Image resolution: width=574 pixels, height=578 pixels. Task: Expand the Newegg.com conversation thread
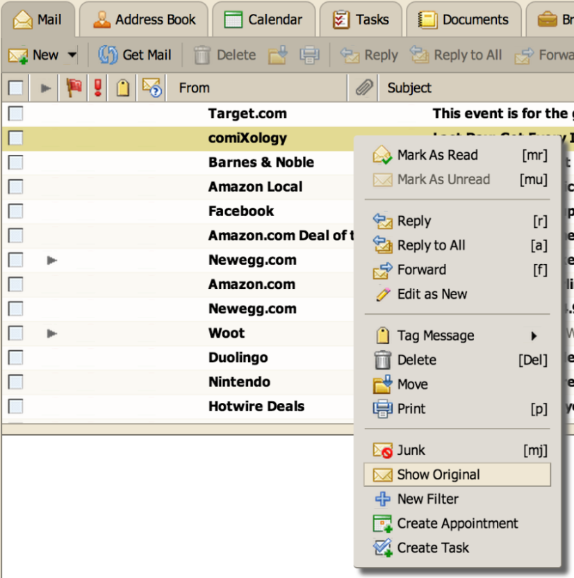tap(51, 261)
